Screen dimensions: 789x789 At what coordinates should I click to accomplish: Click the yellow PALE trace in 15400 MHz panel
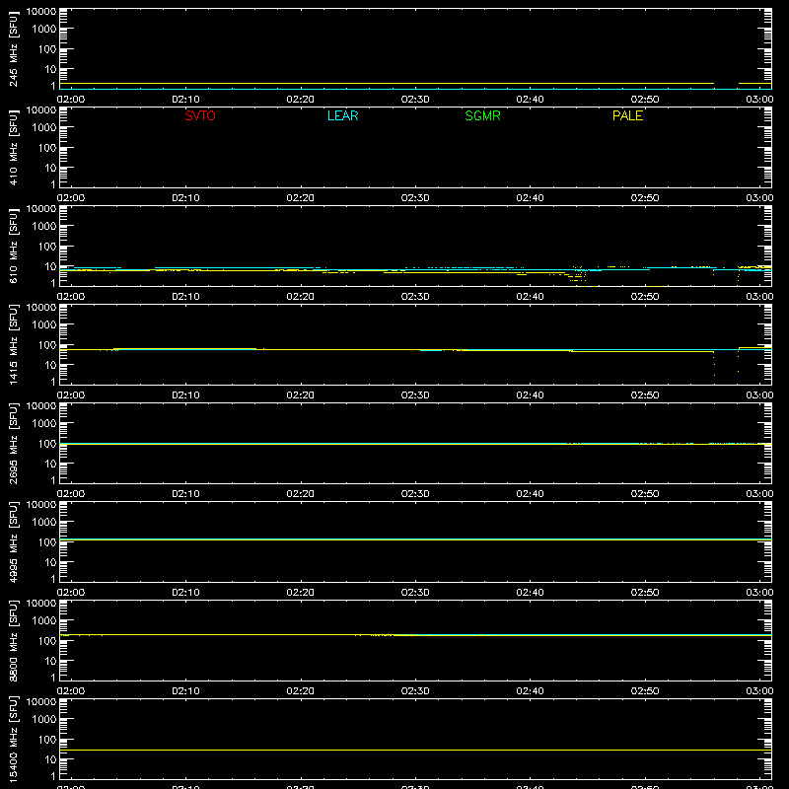tap(415, 751)
